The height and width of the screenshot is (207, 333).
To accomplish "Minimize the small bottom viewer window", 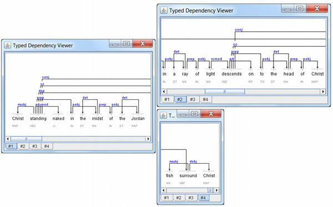I will pos(183,114).
